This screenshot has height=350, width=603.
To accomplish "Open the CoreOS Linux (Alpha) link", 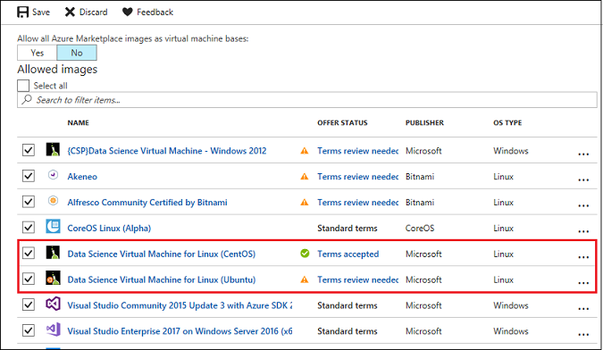I will [109, 228].
